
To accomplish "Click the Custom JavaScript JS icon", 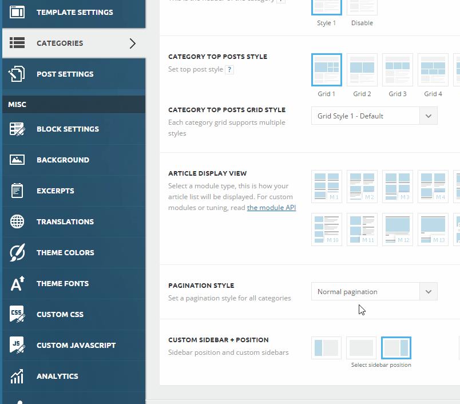I will point(17,345).
